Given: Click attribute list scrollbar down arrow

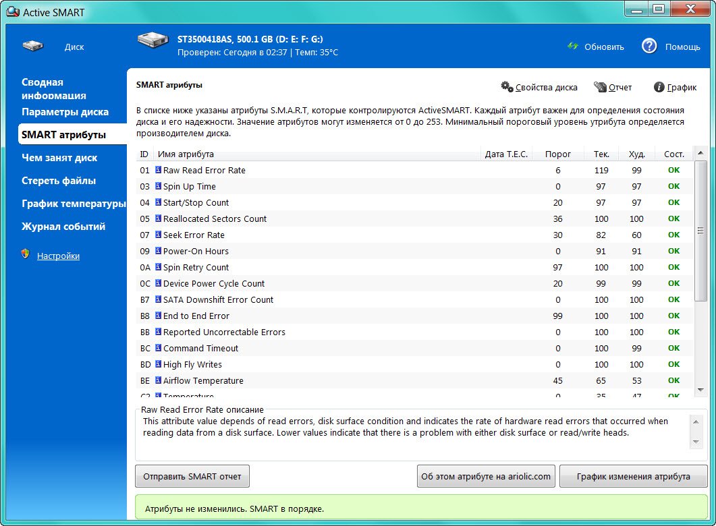Looking at the screenshot, I should (700, 390).
